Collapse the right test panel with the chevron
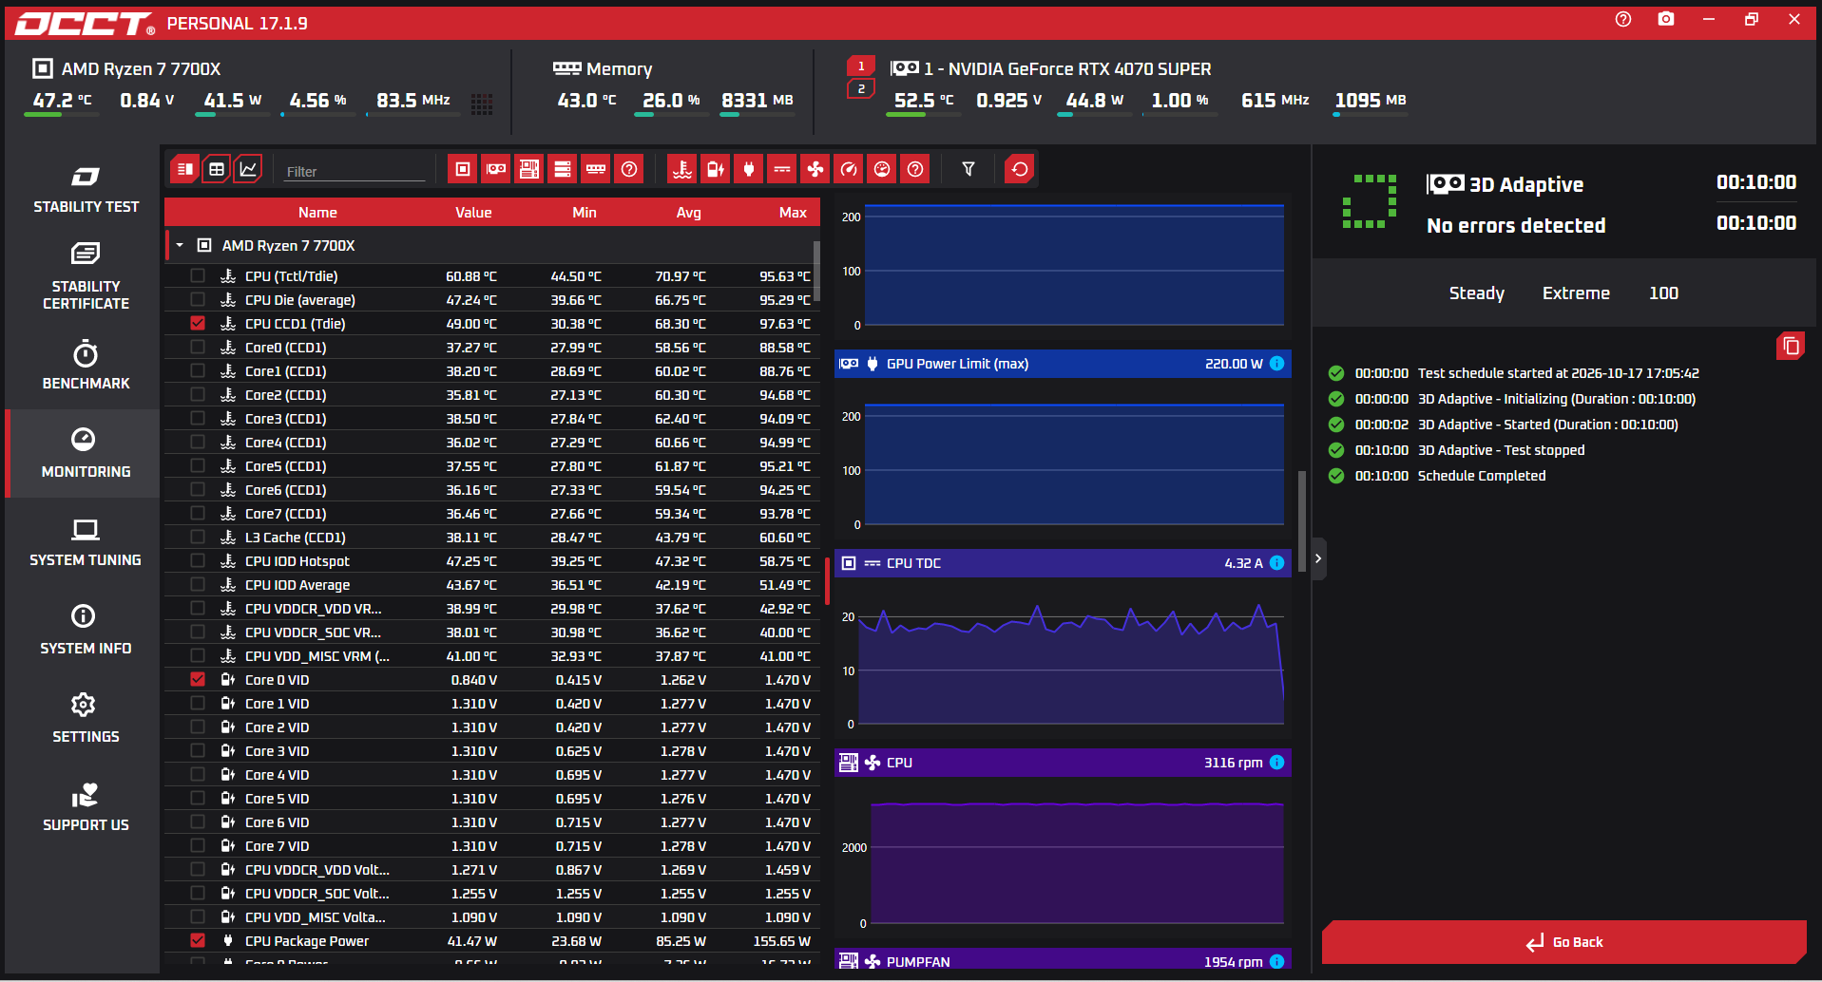Image resolution: width=1822 pixels, height=982 pixels. (x=1318, y=558)
